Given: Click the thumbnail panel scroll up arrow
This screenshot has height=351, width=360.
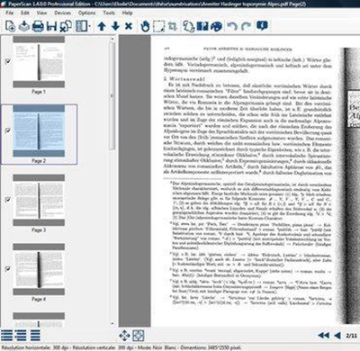Looking at the screenshot, I should pyautogui.click(x=112, y=39).
